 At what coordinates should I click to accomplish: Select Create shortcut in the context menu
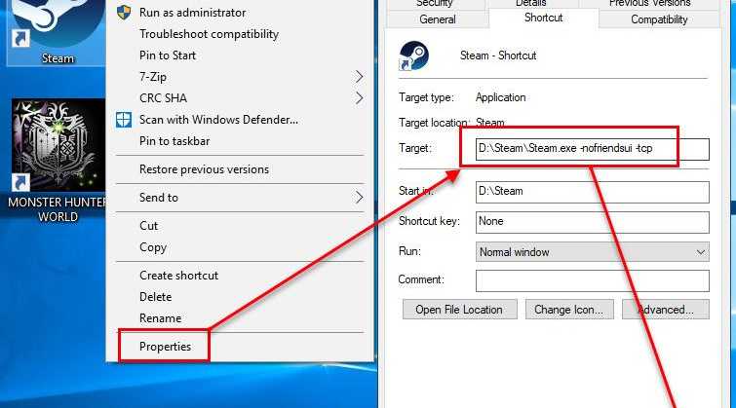point(178,276)
